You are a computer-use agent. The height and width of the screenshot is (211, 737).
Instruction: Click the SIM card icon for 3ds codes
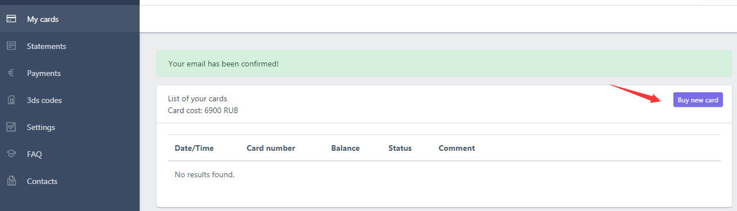(x=11, y=100)
